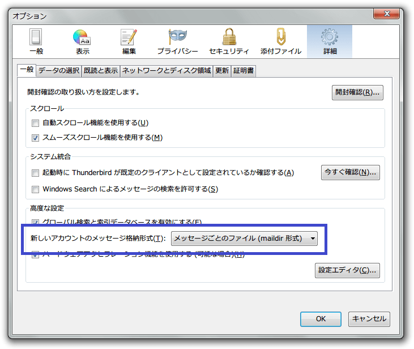The width and height of the screenshot is (414, 349).
Task: Open the セキュリティ padlock icon
Action: click(x=229, y=42)
